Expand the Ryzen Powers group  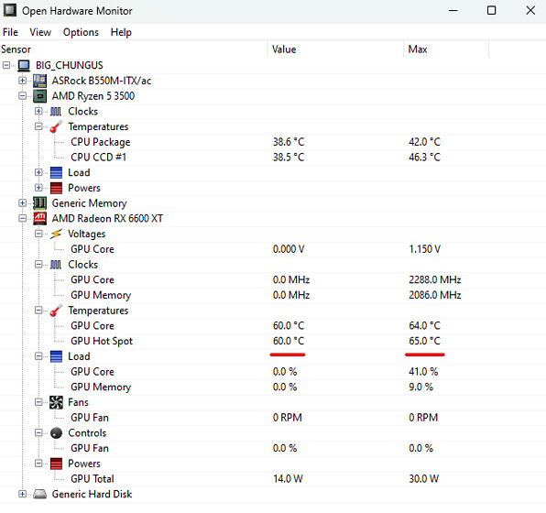coord(38,188)
